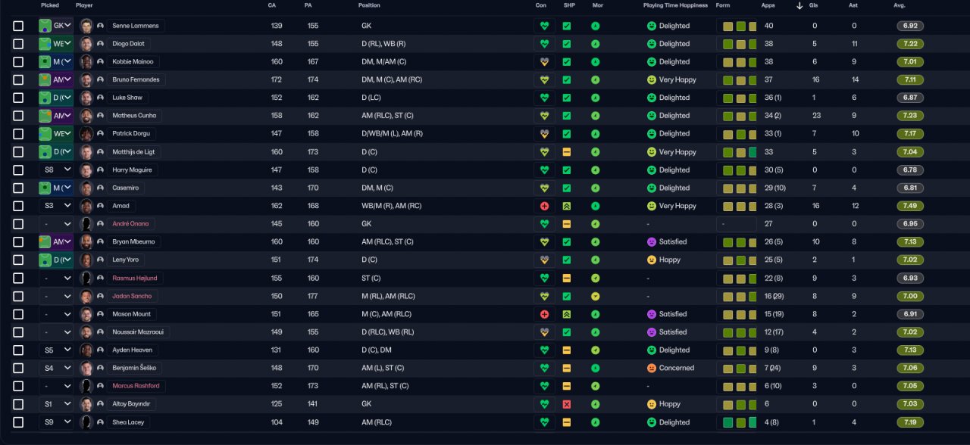Tick the checkbox for Diogo Dalot
Image resolution: width=970 pixels, height=445 pixels.
point(18,44)
